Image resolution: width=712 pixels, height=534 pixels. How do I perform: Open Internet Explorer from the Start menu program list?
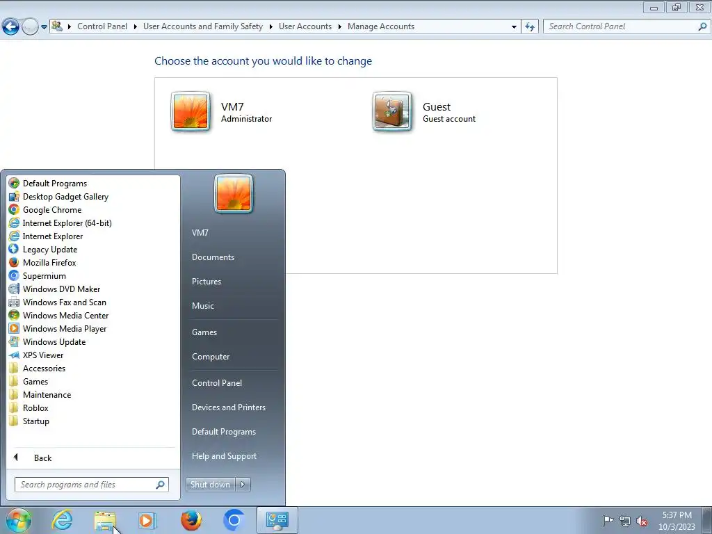46,236
